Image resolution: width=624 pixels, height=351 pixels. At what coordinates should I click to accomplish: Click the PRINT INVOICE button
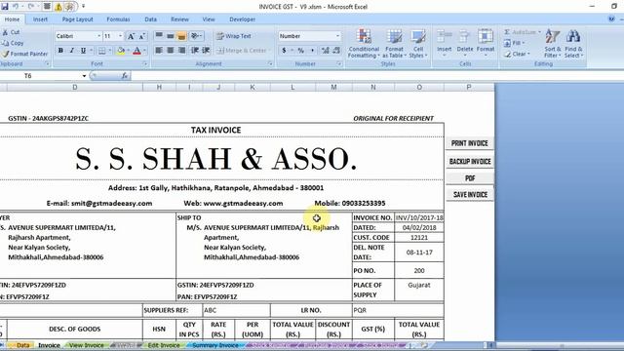coord(470,143)
